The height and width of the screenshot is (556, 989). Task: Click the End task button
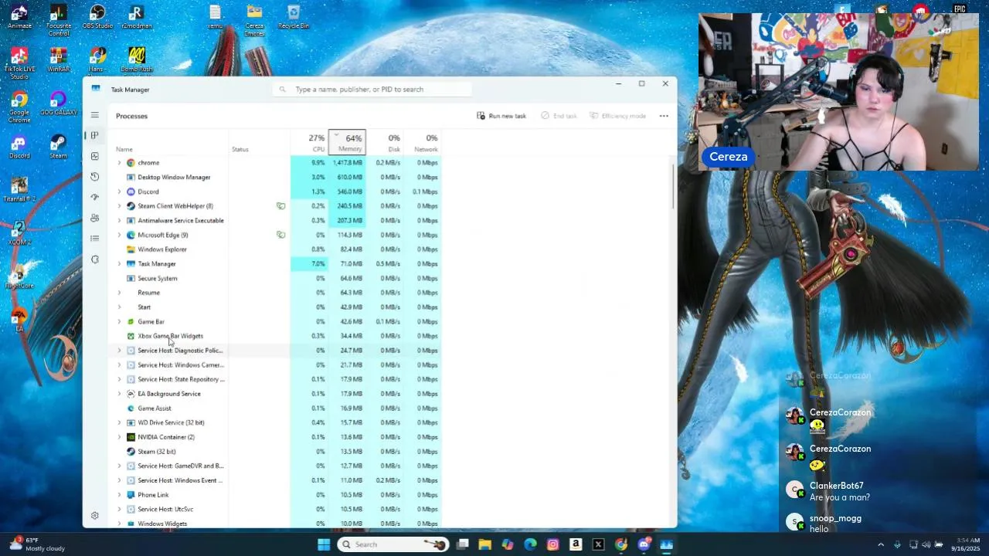559,116
